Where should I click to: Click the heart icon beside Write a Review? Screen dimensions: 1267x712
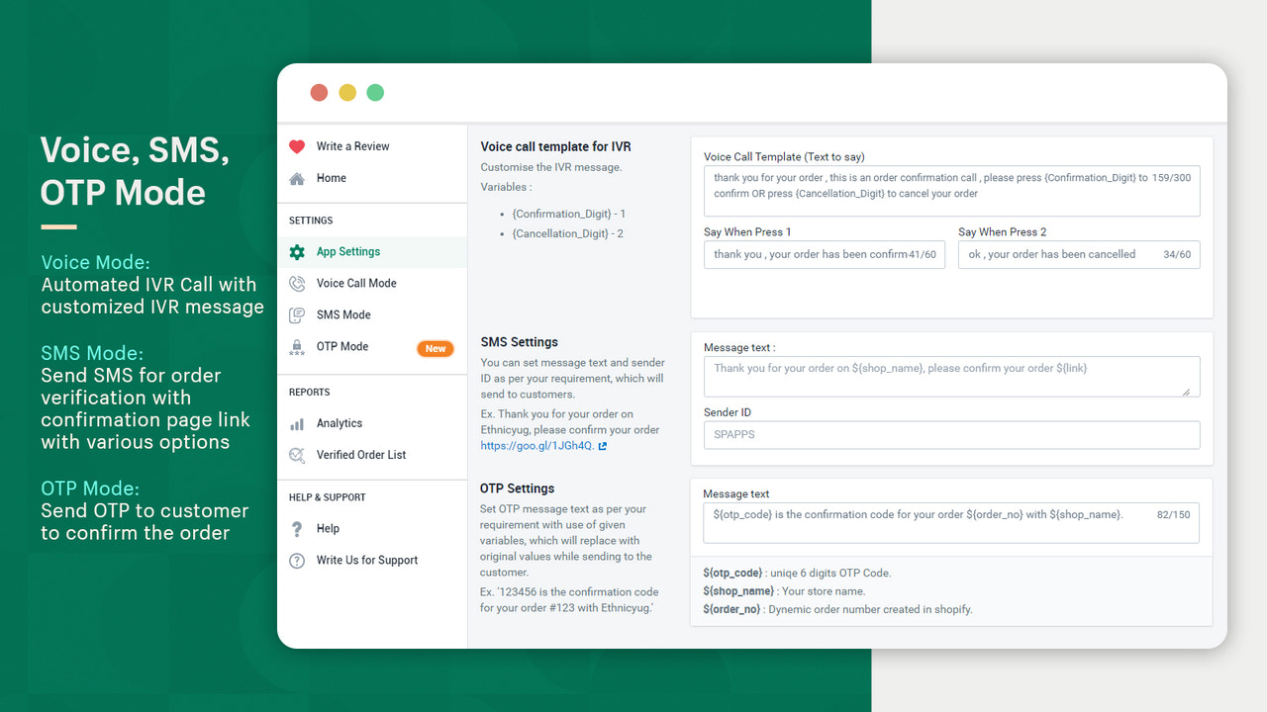tap(297, 146)
